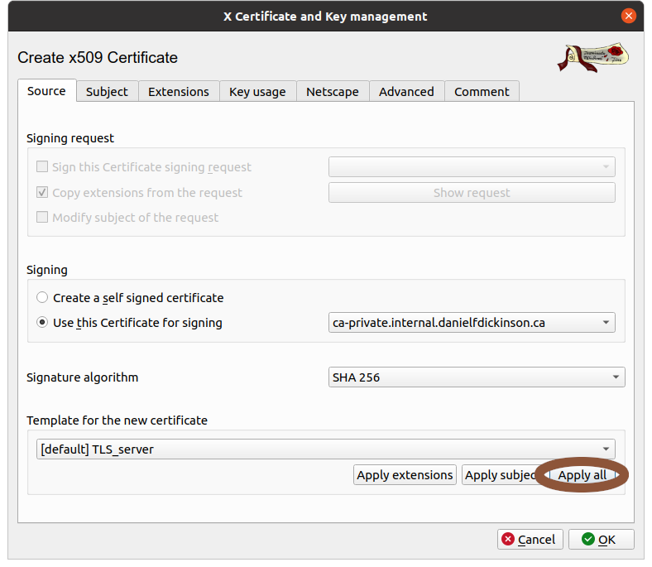Switch to the Comment tab
652x567 pixels.
tap(482, 92)
